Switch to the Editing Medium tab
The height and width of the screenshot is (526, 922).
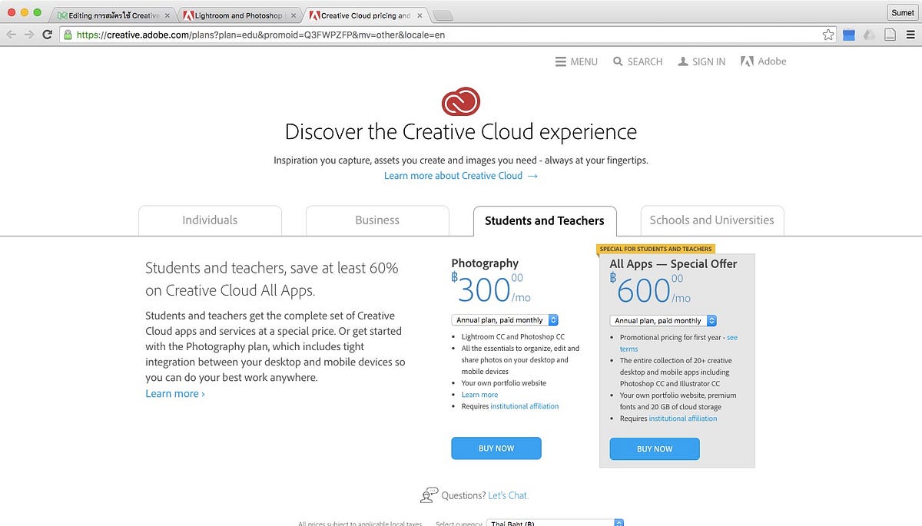114,15
